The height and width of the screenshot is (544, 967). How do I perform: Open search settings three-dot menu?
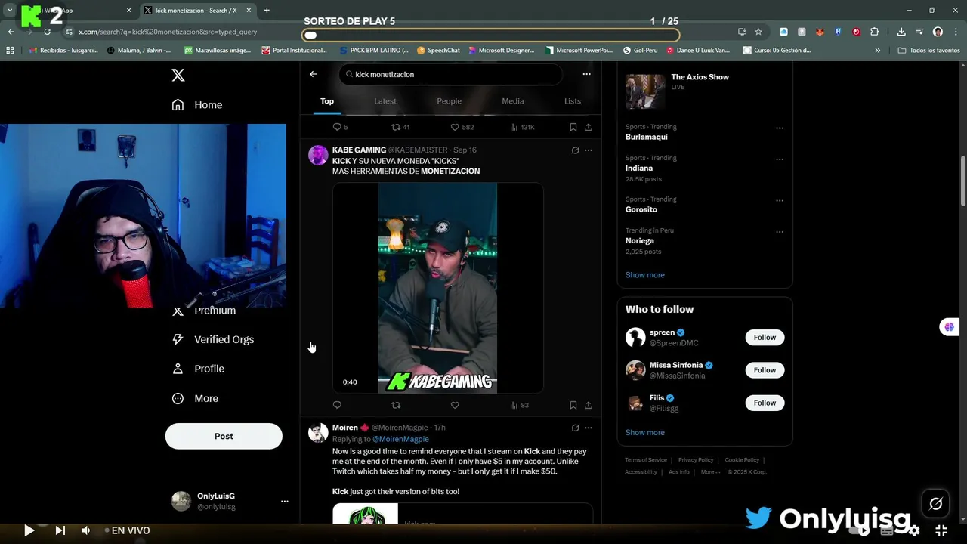coord(586,74)
